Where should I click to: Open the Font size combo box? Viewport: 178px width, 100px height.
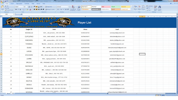point(26,7)
